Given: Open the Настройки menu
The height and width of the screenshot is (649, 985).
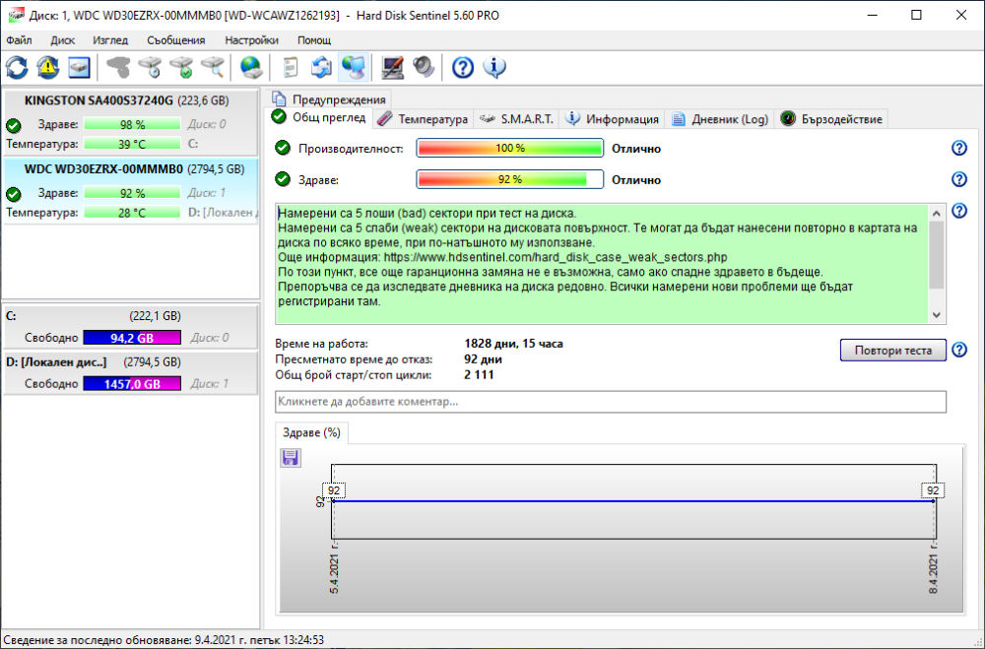Looking at the screenshot, I should click(251, 40).
